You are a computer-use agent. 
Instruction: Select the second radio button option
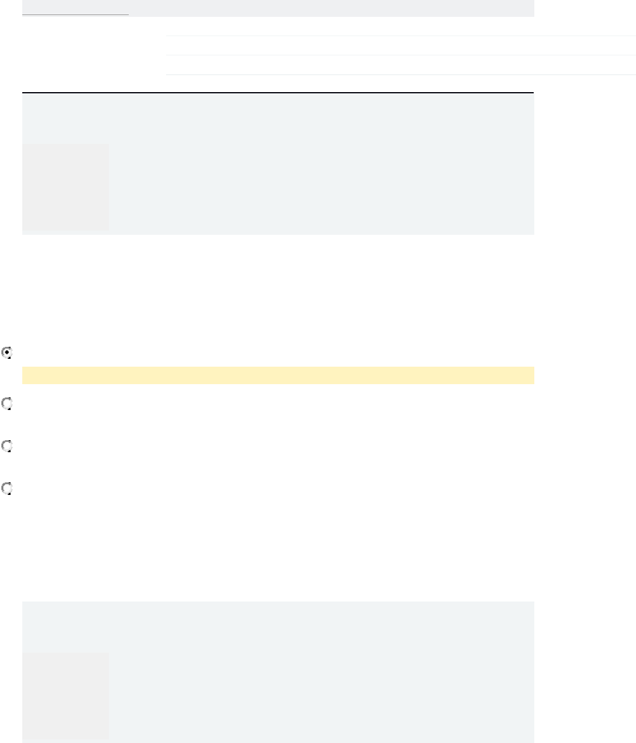click(x=7, y=405)
